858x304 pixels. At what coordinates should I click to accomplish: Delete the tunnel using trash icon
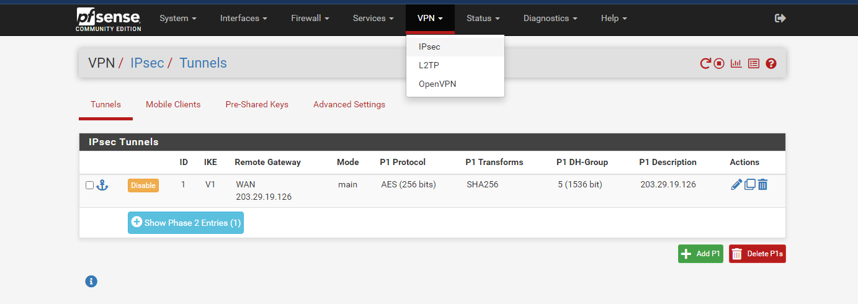(x=763, y=184)
